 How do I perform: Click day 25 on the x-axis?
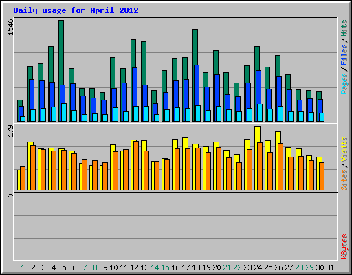coord(268,267)
